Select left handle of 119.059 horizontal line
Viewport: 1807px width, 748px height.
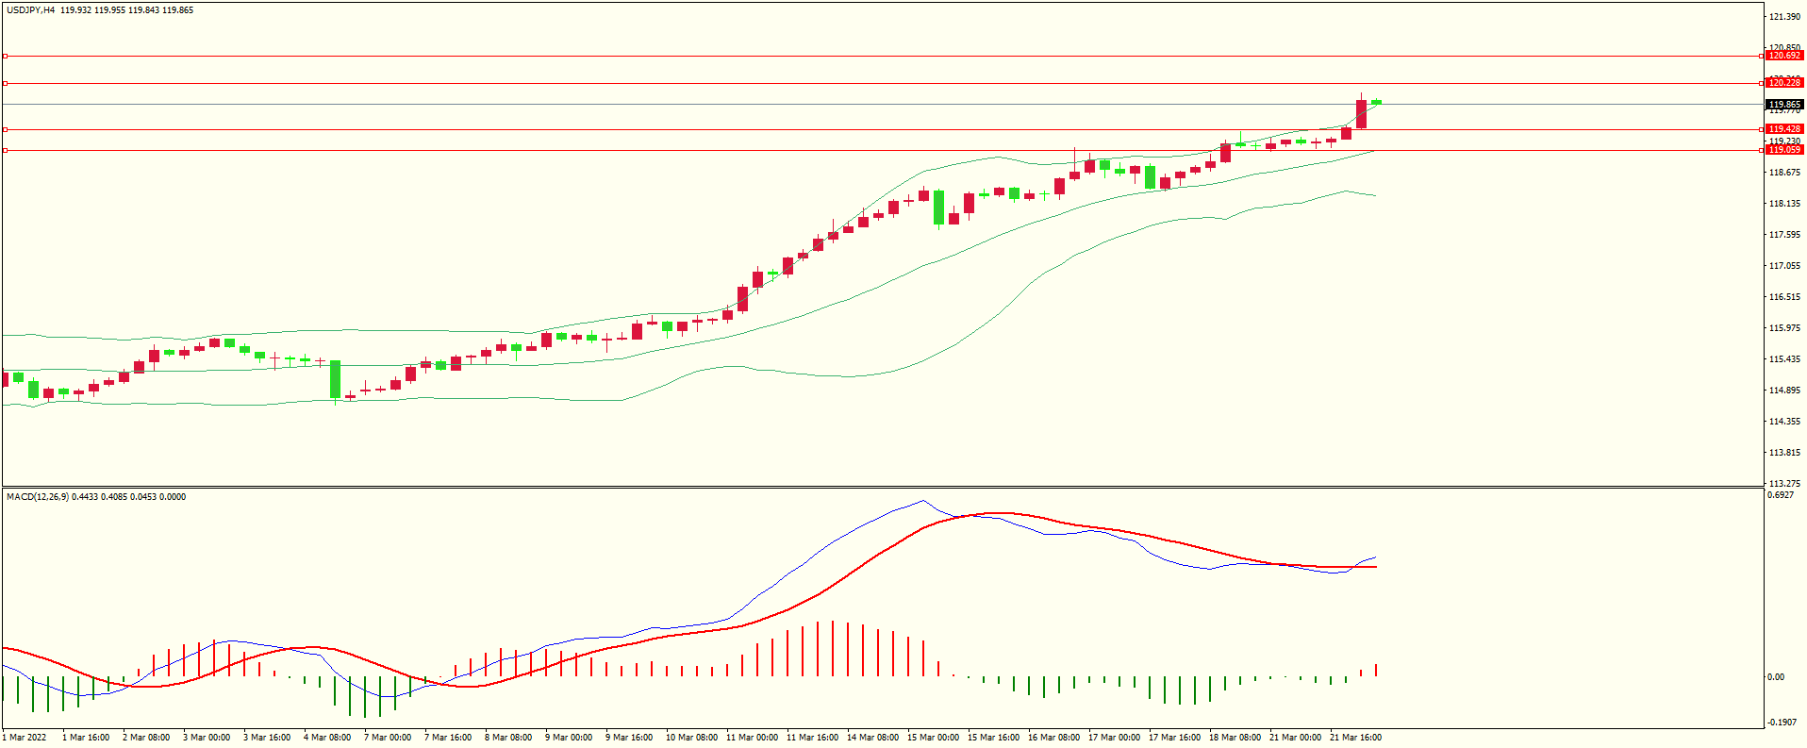click(5, 150)
